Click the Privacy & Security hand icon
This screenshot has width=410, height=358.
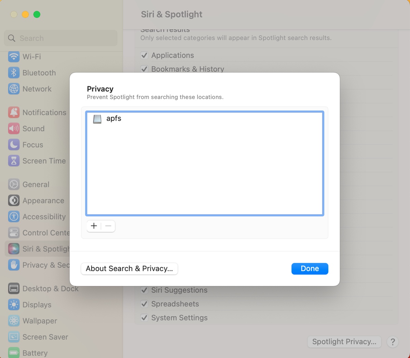pos(14,265)
